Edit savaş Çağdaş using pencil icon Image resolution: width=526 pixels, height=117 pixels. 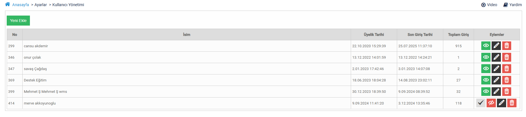pyautogui.click(x=496, y=69)
